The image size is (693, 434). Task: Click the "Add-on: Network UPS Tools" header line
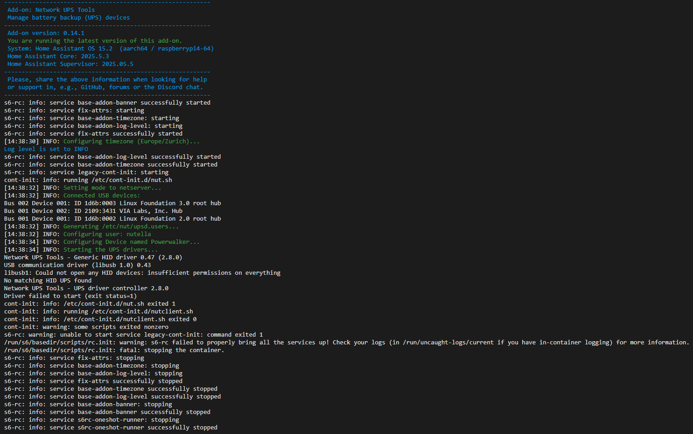tap(51, 10)
